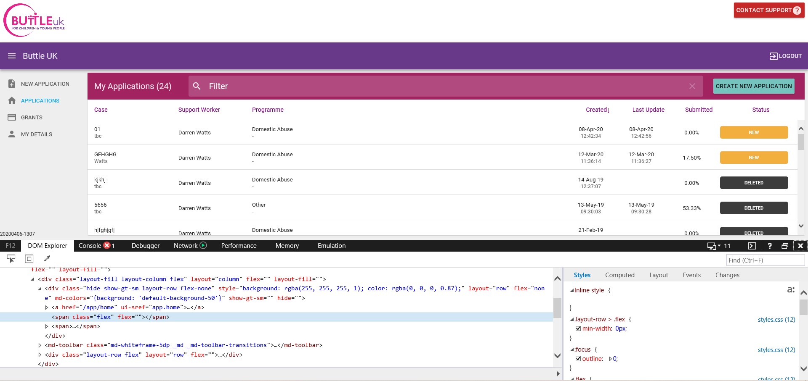
Task: Open the Grants page from sidebar
Action: click(32, 118)
